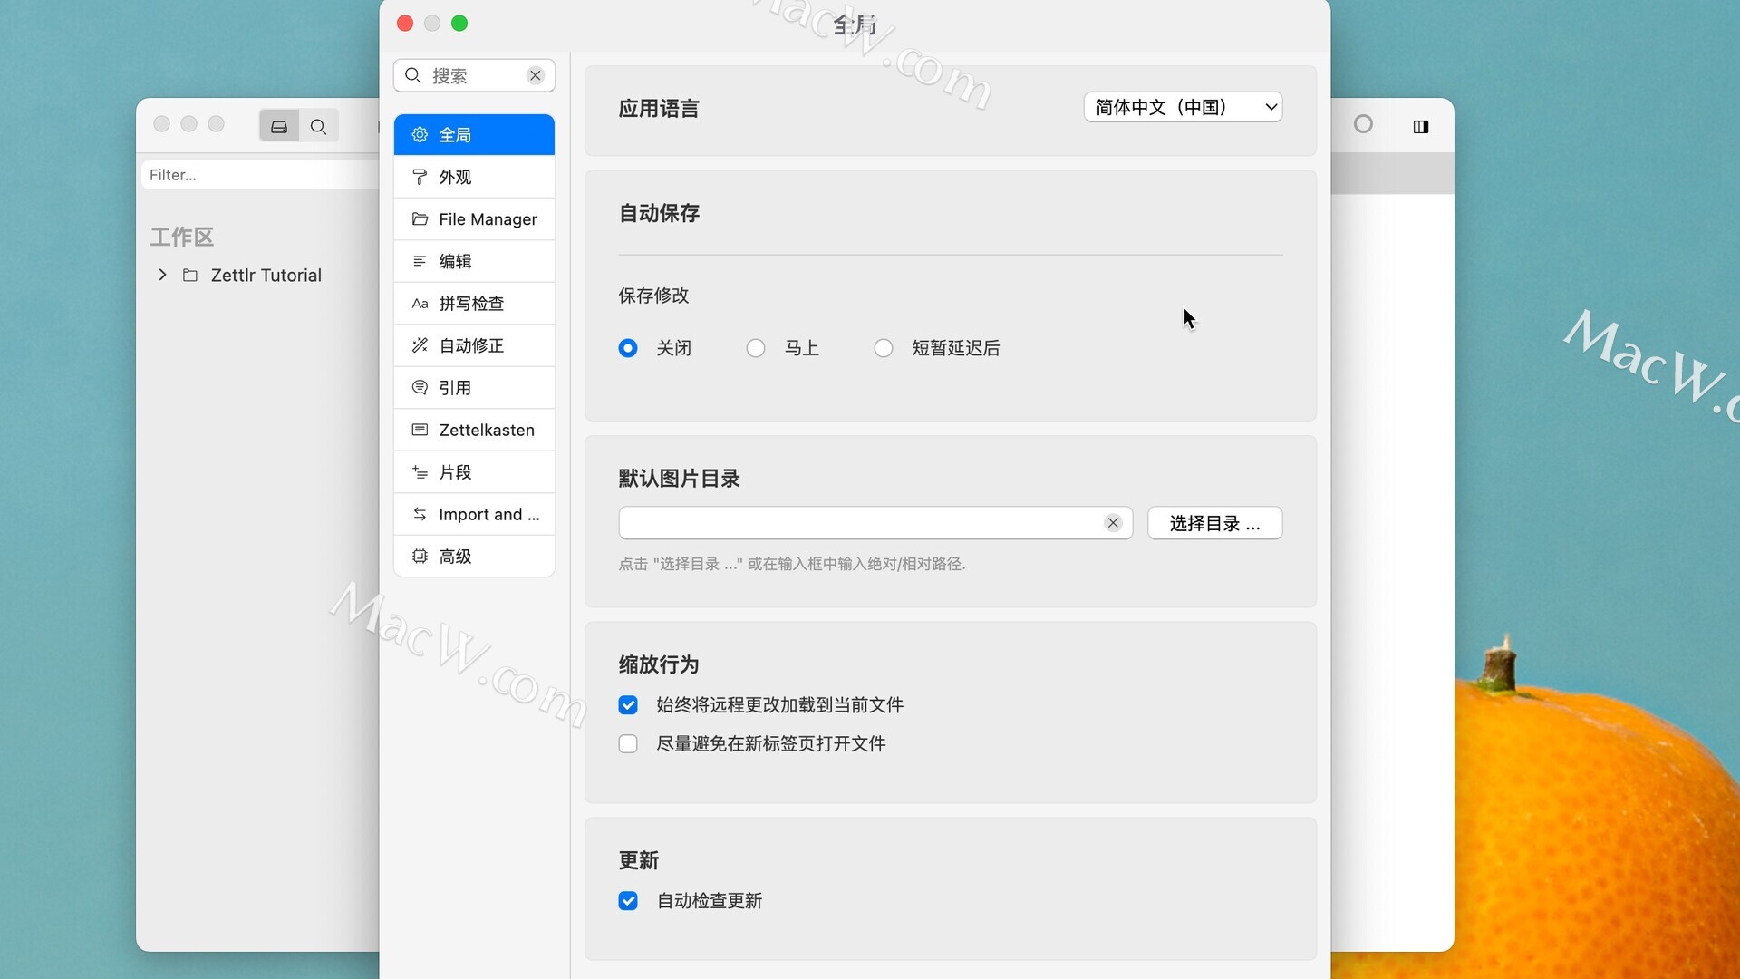Click the list icon beside 片段

coord(420,472)
